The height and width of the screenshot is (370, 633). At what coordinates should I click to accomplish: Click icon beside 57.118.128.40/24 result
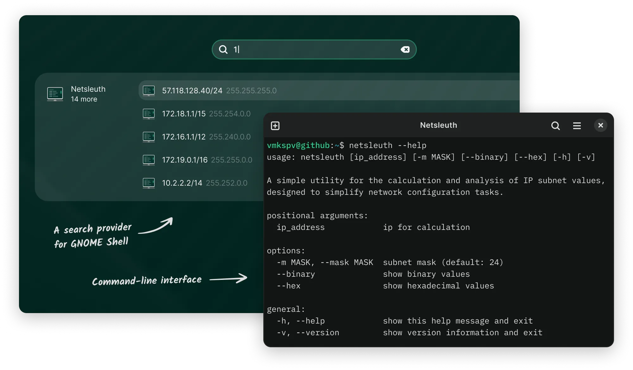pyautogui.click(x=149, y=91)
